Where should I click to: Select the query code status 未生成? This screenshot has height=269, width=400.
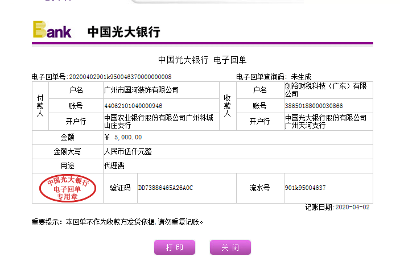301,77
